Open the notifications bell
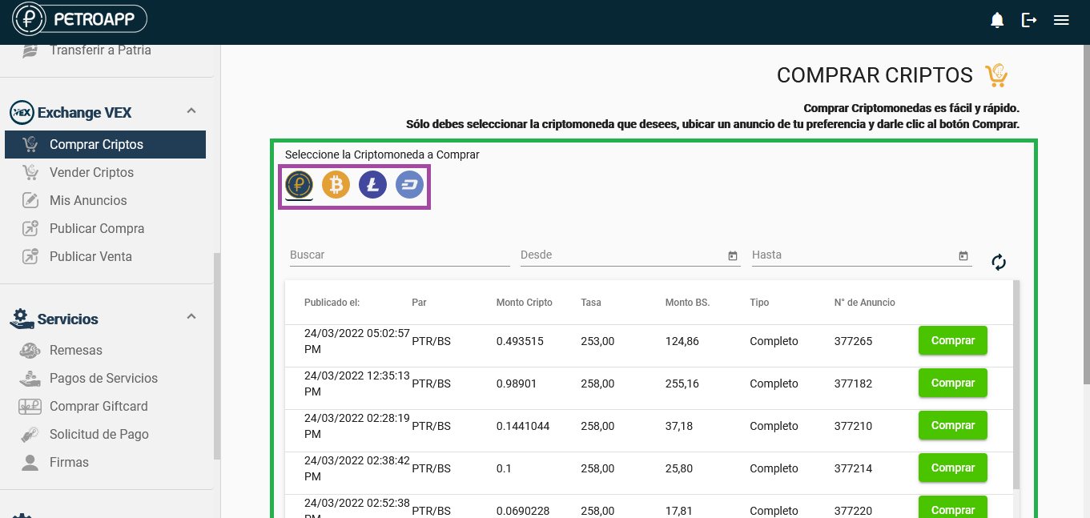The width and height of the screenshot is (1090, 518). click(x=997, y=21)
